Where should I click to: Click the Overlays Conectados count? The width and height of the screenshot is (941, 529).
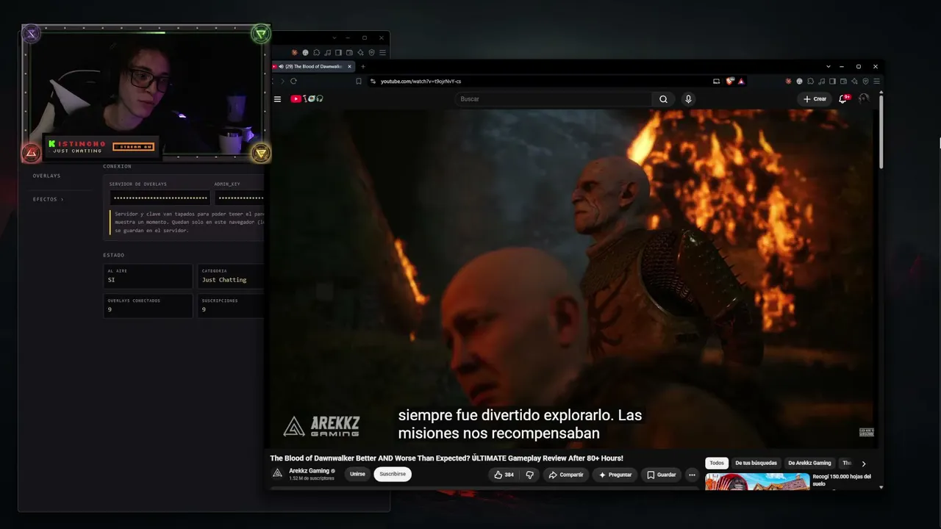pyautogui.click(x=110, y=309)
